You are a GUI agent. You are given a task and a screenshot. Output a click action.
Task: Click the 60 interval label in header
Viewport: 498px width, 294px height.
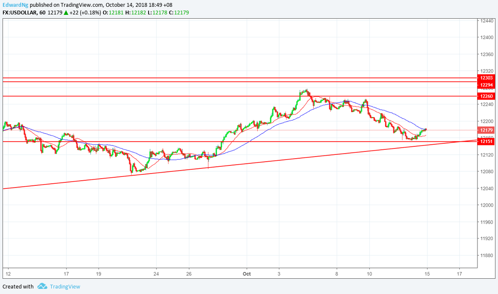point(42,13)
